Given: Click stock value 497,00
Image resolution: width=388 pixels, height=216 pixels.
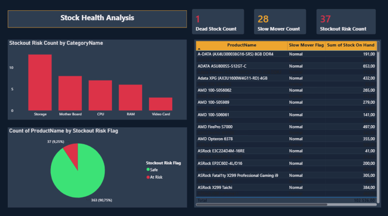Looking at the screenshot, I should click(x=369, y=127).
